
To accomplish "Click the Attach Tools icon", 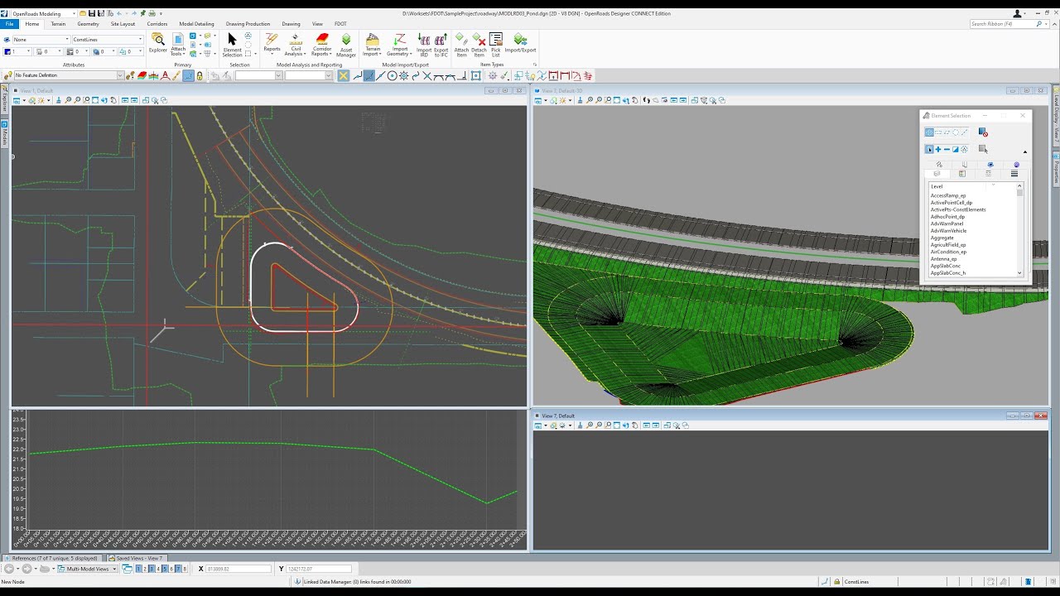I will tap(178, 46).
